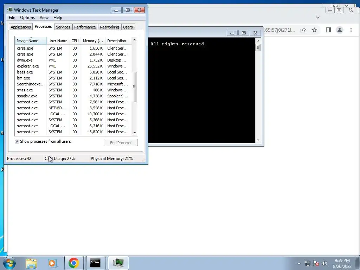Minimize the Command Prompt window

click(x=232, y=33)
